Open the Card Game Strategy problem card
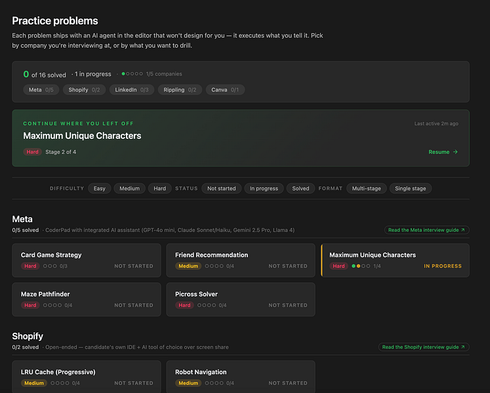490x393 pixels. click(87, 260)
